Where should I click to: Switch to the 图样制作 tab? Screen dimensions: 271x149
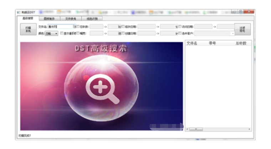(49, 18)
